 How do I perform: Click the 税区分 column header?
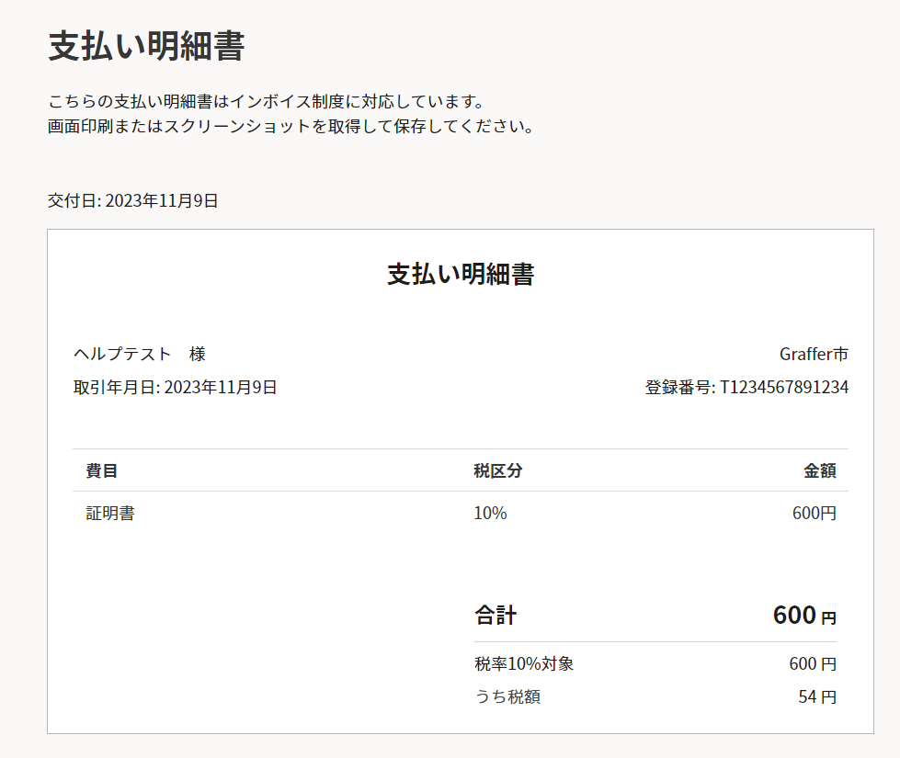498,470
